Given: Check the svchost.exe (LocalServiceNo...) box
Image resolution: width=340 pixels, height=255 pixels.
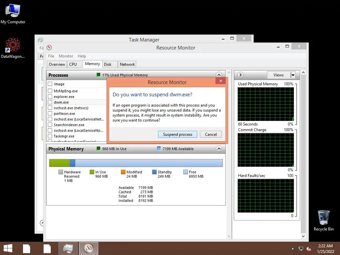Looking at the screenshot, I should coord(50,130).
